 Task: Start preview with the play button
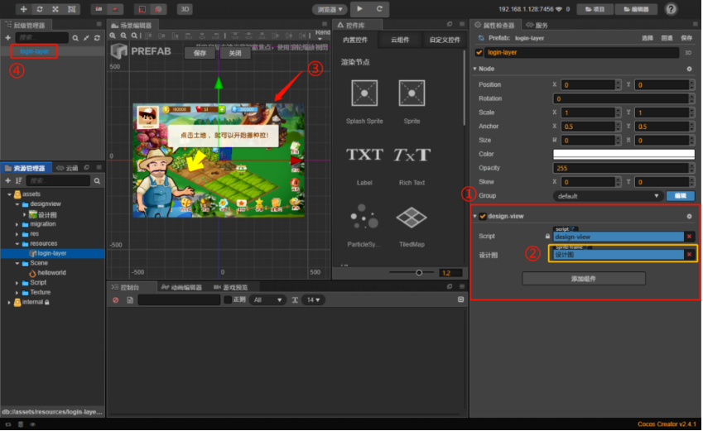click(359, 9)
